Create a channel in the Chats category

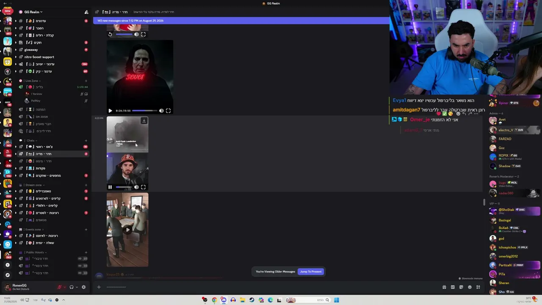tap(86, 140)
